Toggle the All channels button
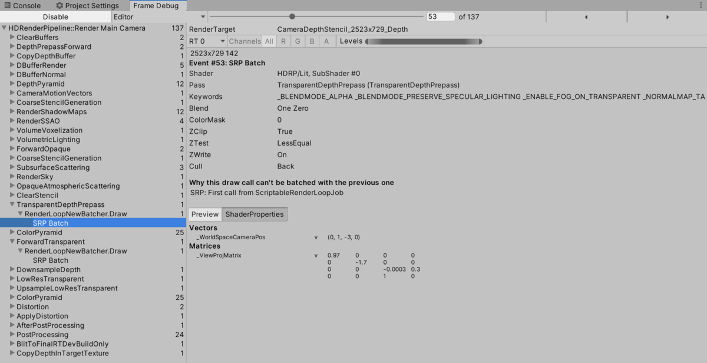707x363 pixels. (x=269, y=41)
